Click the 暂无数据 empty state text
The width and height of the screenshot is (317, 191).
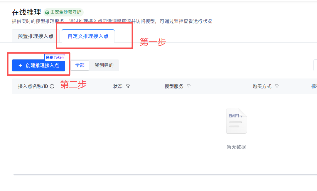pos(236,147)
